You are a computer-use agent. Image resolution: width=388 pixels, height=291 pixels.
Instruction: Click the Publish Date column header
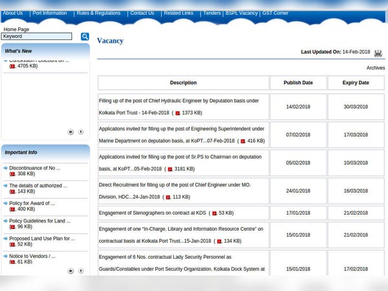click(298, 83)
